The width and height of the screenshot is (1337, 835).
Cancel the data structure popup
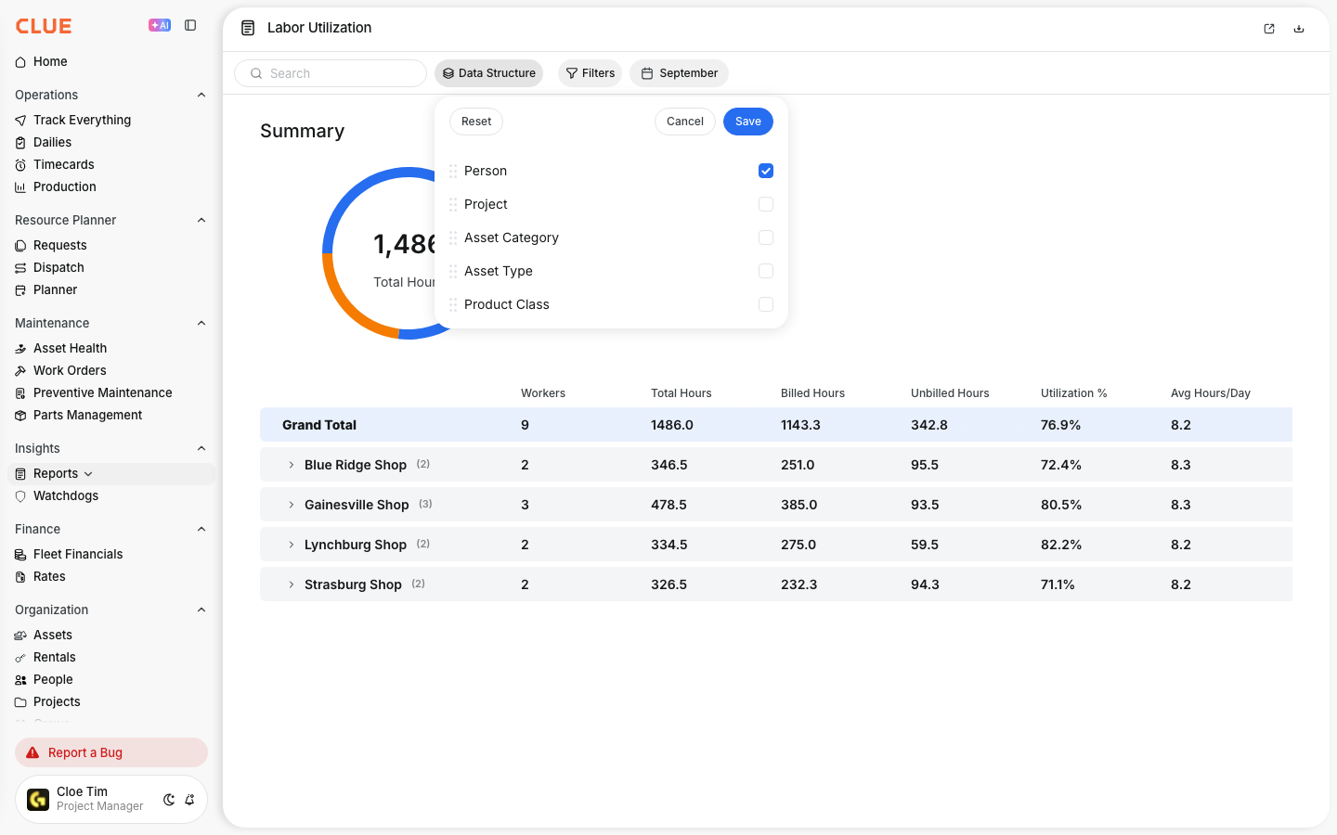click(685, 122)
